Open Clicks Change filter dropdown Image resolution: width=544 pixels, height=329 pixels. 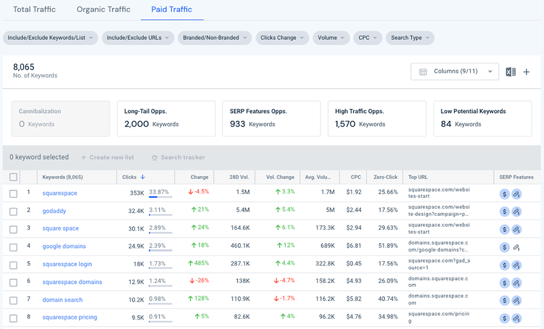(282, 38)
